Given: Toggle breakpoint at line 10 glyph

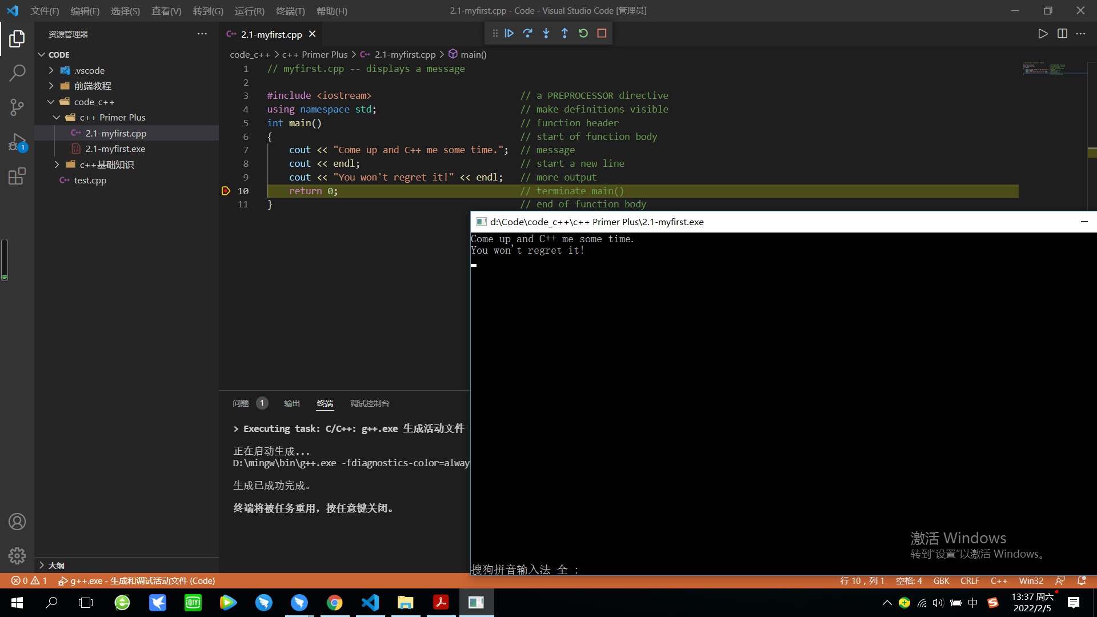Looking at the screenshot, I should pos(226,191).
